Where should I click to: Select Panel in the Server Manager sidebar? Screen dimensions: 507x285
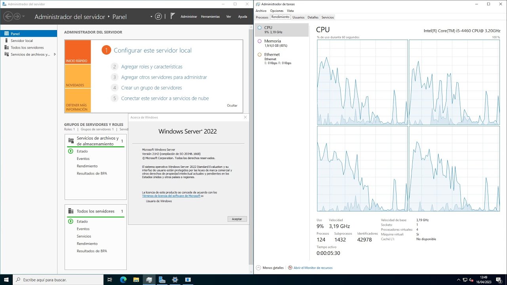tap(29, 34)
